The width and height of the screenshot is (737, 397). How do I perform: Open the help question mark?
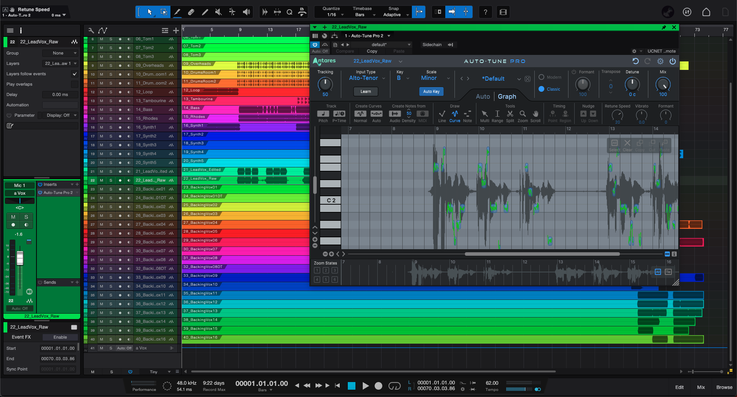[485, 12]
